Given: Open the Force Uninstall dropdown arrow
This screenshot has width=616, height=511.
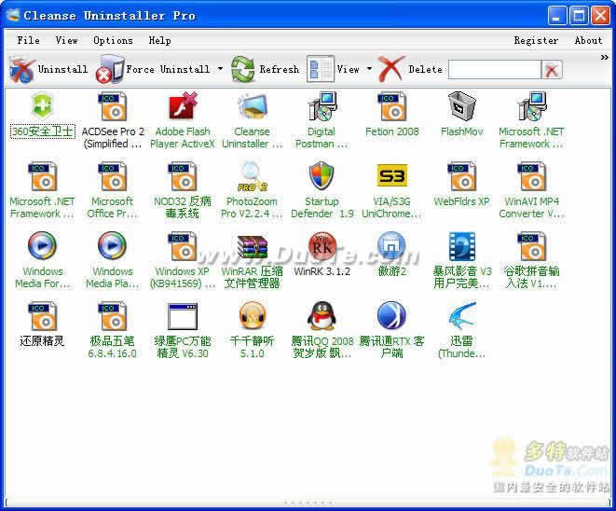Looking at the screenshot, I should coord(220,69).
